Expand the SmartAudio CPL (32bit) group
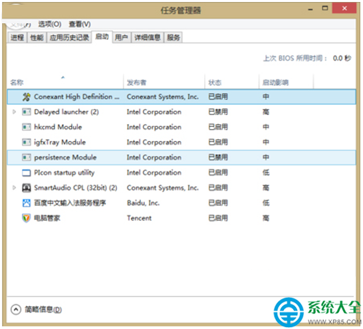 click(x=14, y=187)
